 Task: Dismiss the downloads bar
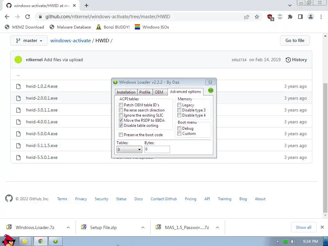[322, 227]
